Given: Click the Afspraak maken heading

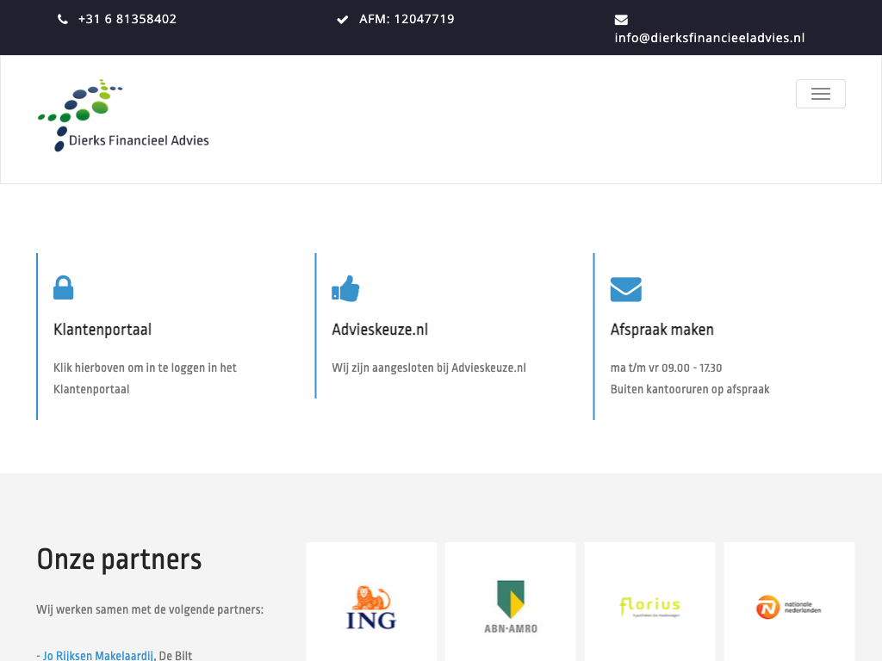Looking at the screenshot, I should click(661, 330).
